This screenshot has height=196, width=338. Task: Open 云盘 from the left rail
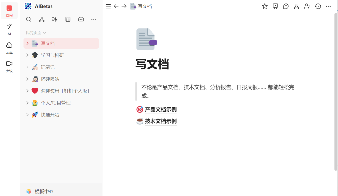(9, 47)
